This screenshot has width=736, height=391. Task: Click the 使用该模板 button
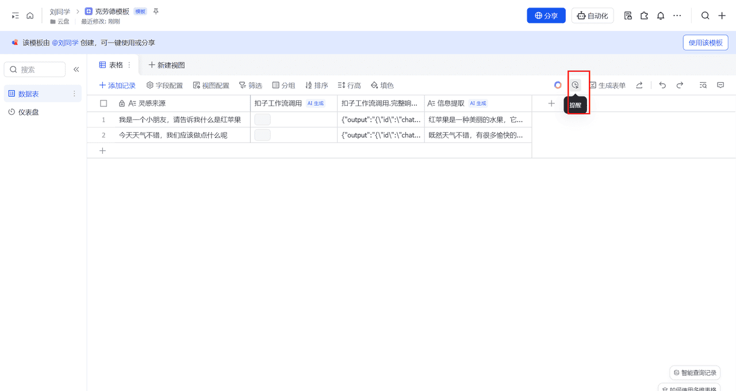[706, 42]
